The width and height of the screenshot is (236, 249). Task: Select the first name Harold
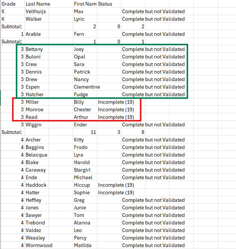tap(85, 162)
